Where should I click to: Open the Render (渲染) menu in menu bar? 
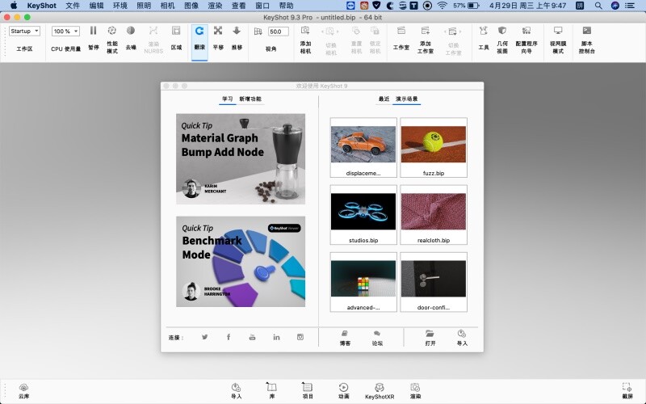(x=215, y=6)
